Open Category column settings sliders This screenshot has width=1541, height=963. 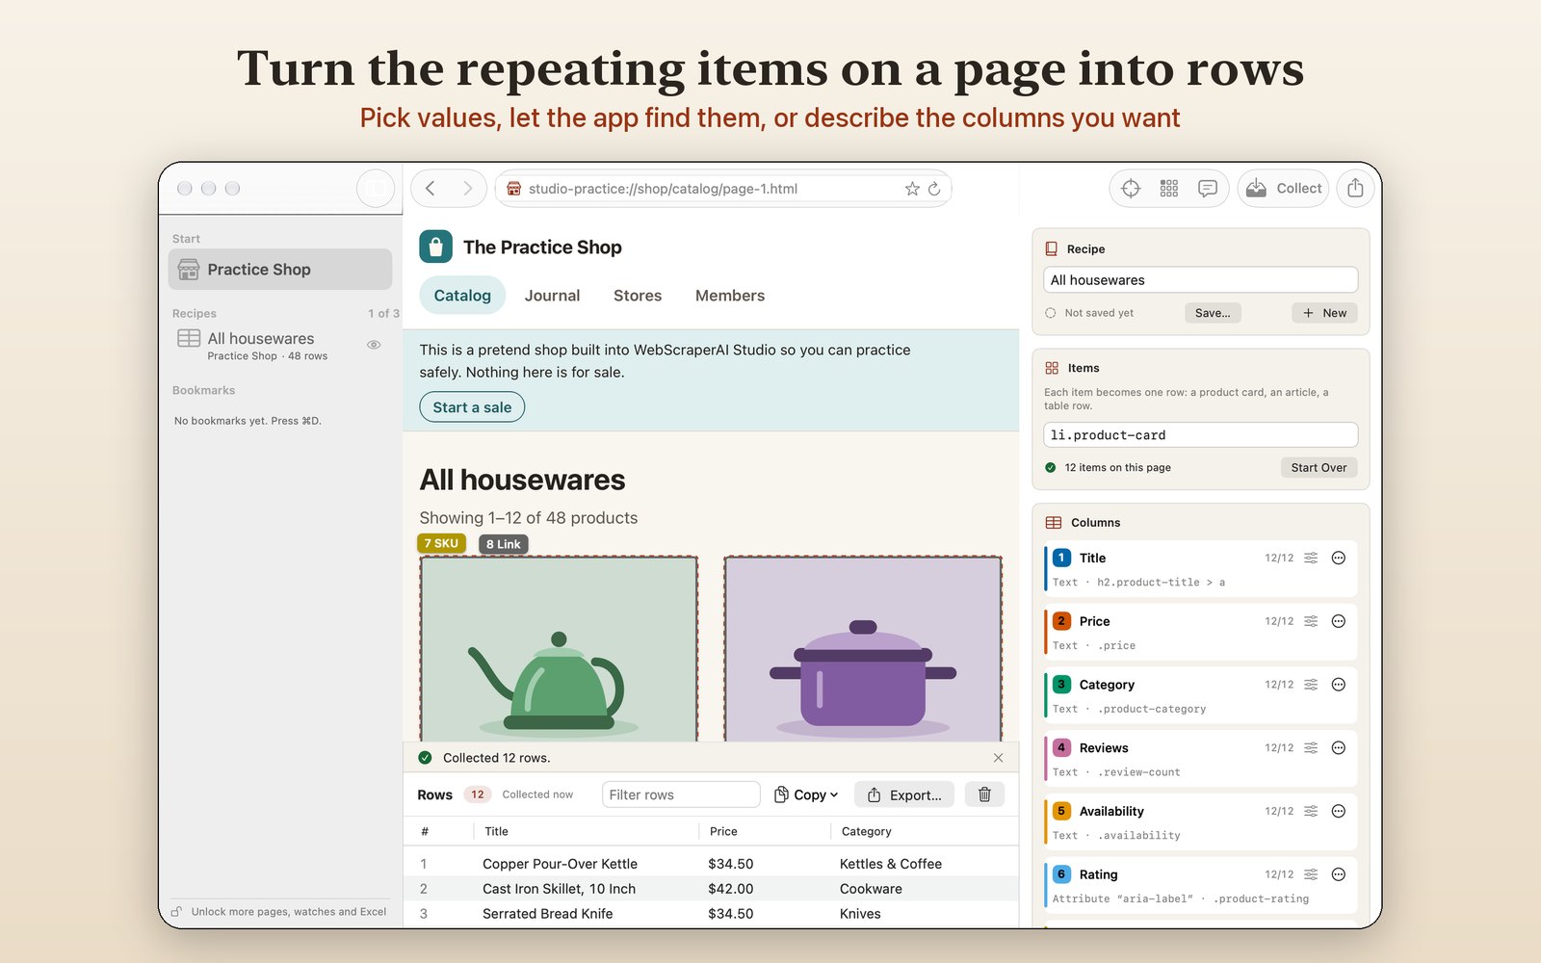[1311, 685]
